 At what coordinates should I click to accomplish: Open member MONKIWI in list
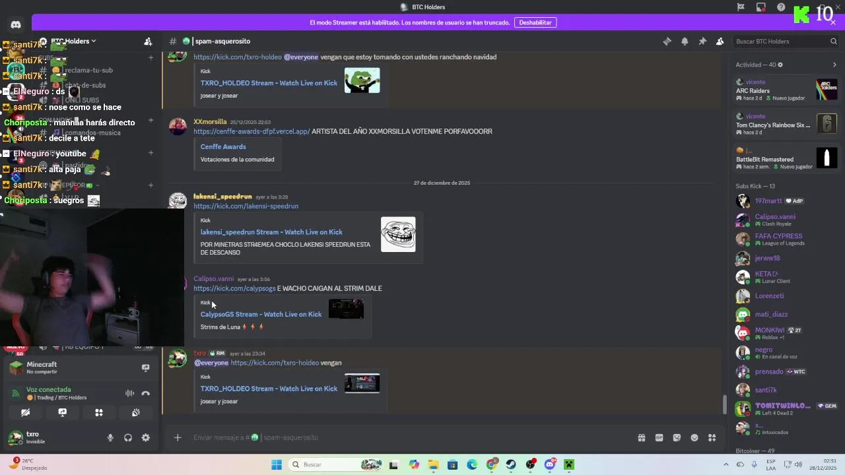(786, 333)
